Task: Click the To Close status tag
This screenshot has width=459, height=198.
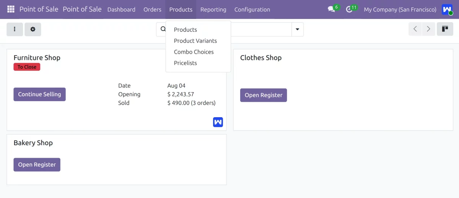Action: (x=27, y=67)
